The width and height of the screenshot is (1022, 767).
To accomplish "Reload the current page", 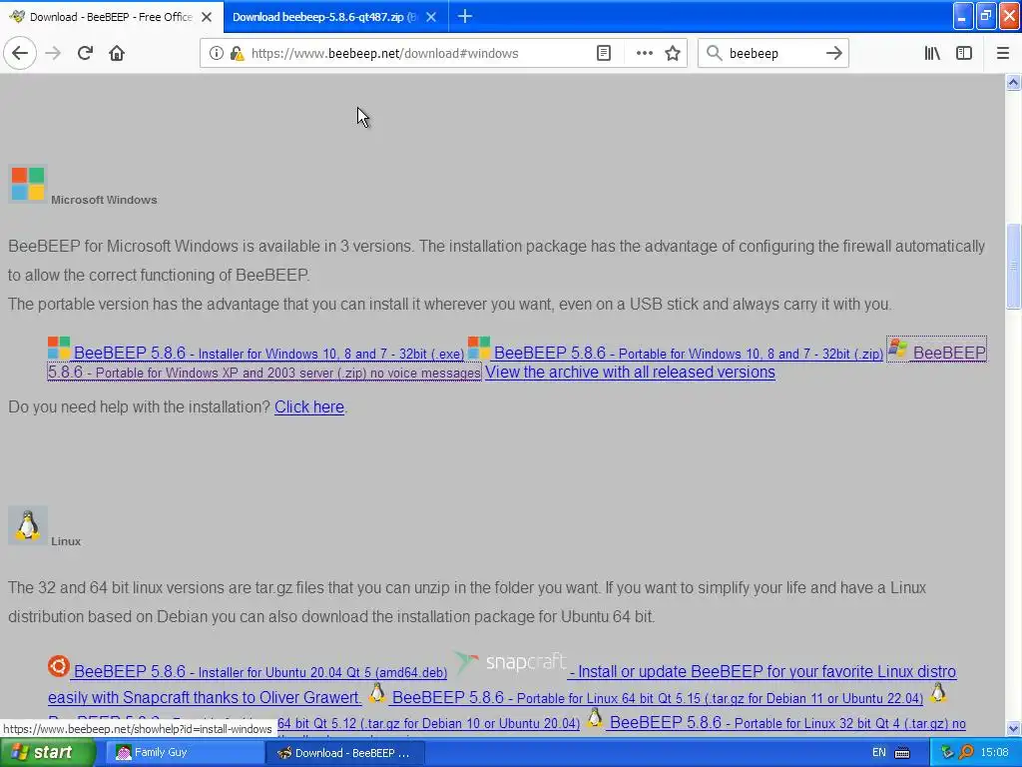I will point(85,53).
